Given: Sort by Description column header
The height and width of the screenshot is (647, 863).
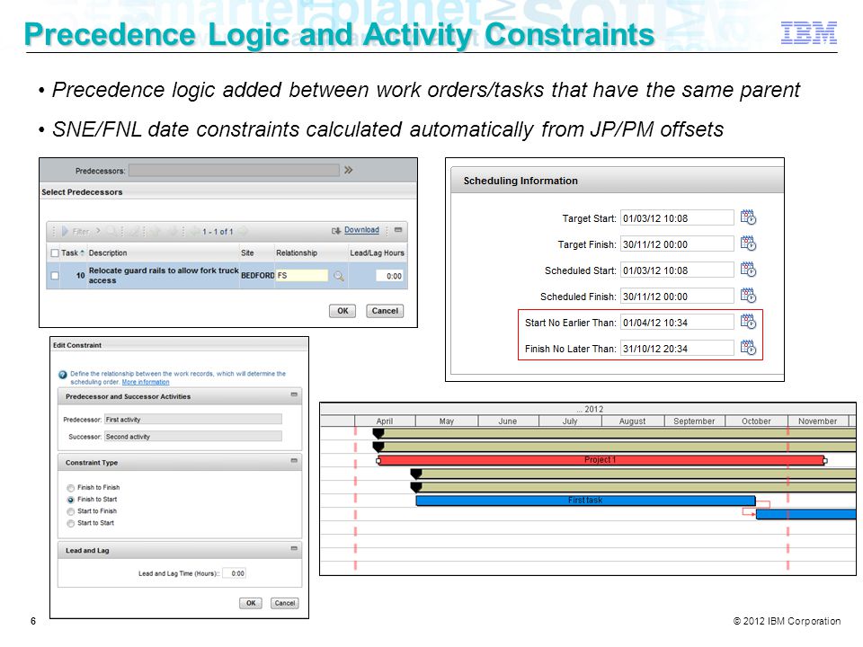Looking at the screenshot, I should point(108,253).
